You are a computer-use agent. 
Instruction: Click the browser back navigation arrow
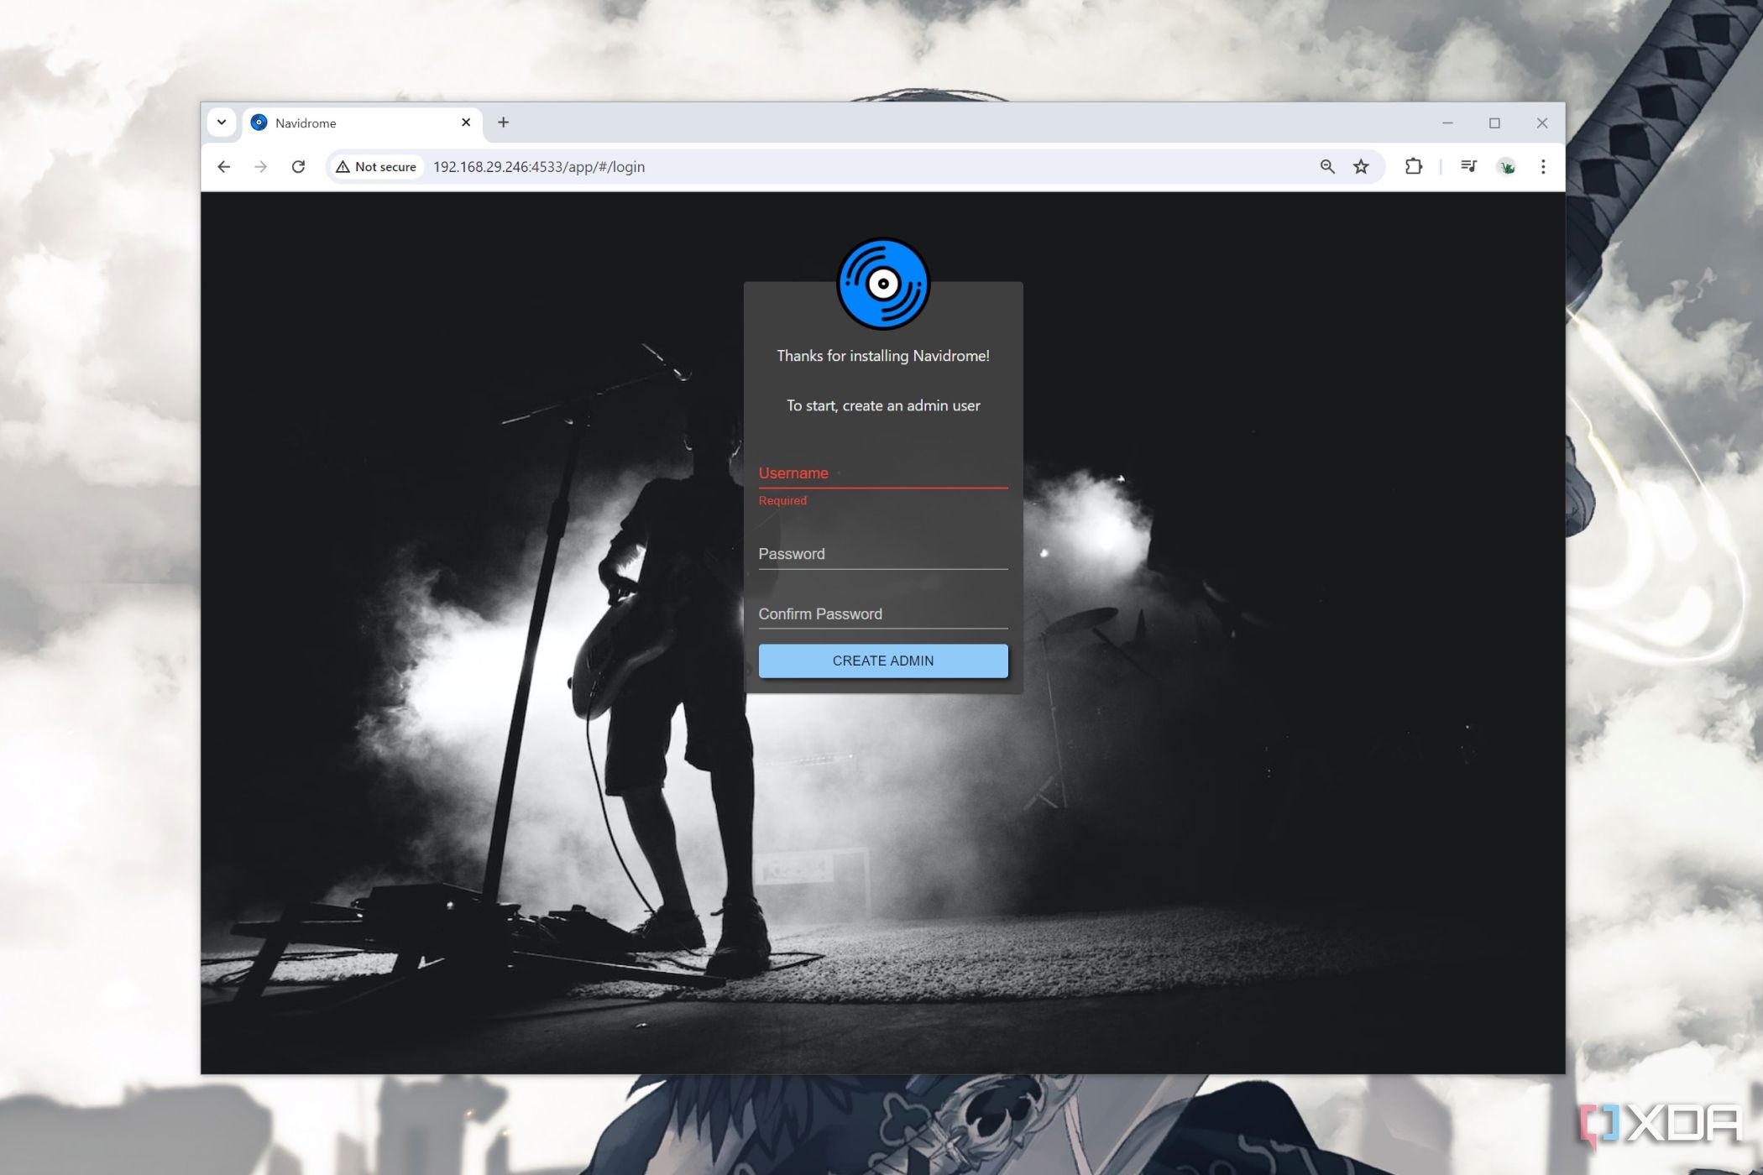pyautogui.click(x=223, y=166)
